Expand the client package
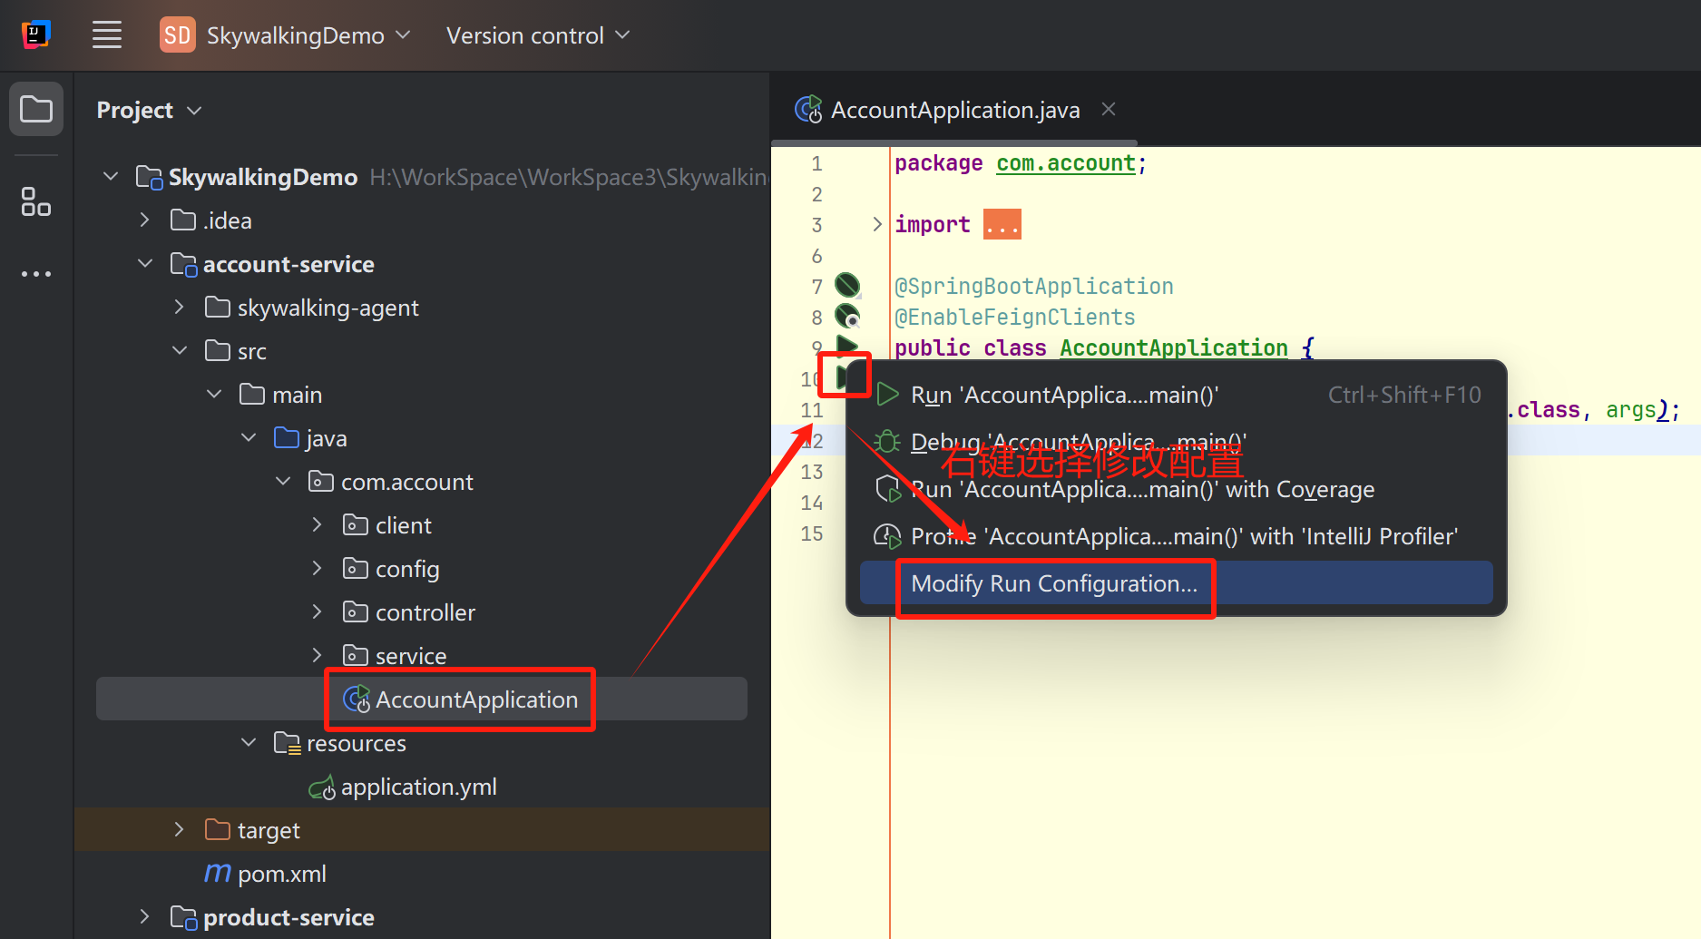 pos(318,524)
